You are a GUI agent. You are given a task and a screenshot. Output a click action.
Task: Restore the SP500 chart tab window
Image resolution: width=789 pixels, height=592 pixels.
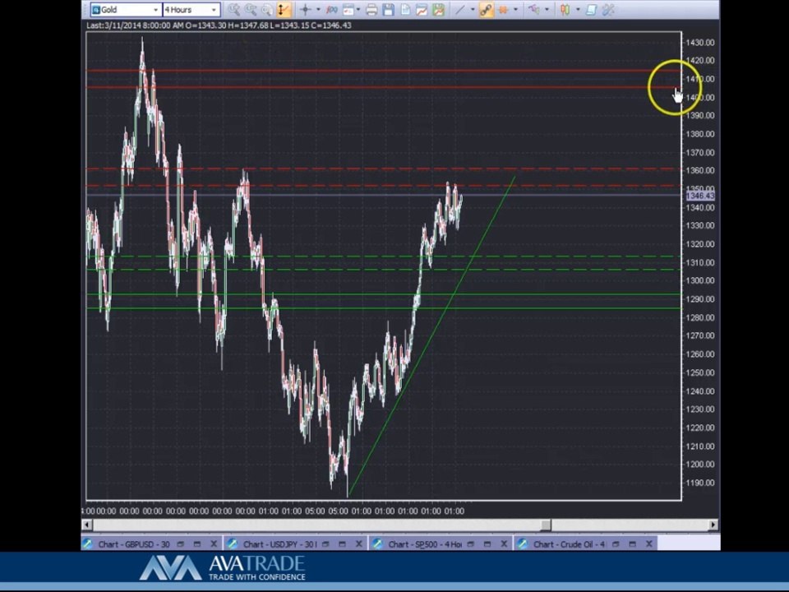pyautogui.click(x=470, y=543)
